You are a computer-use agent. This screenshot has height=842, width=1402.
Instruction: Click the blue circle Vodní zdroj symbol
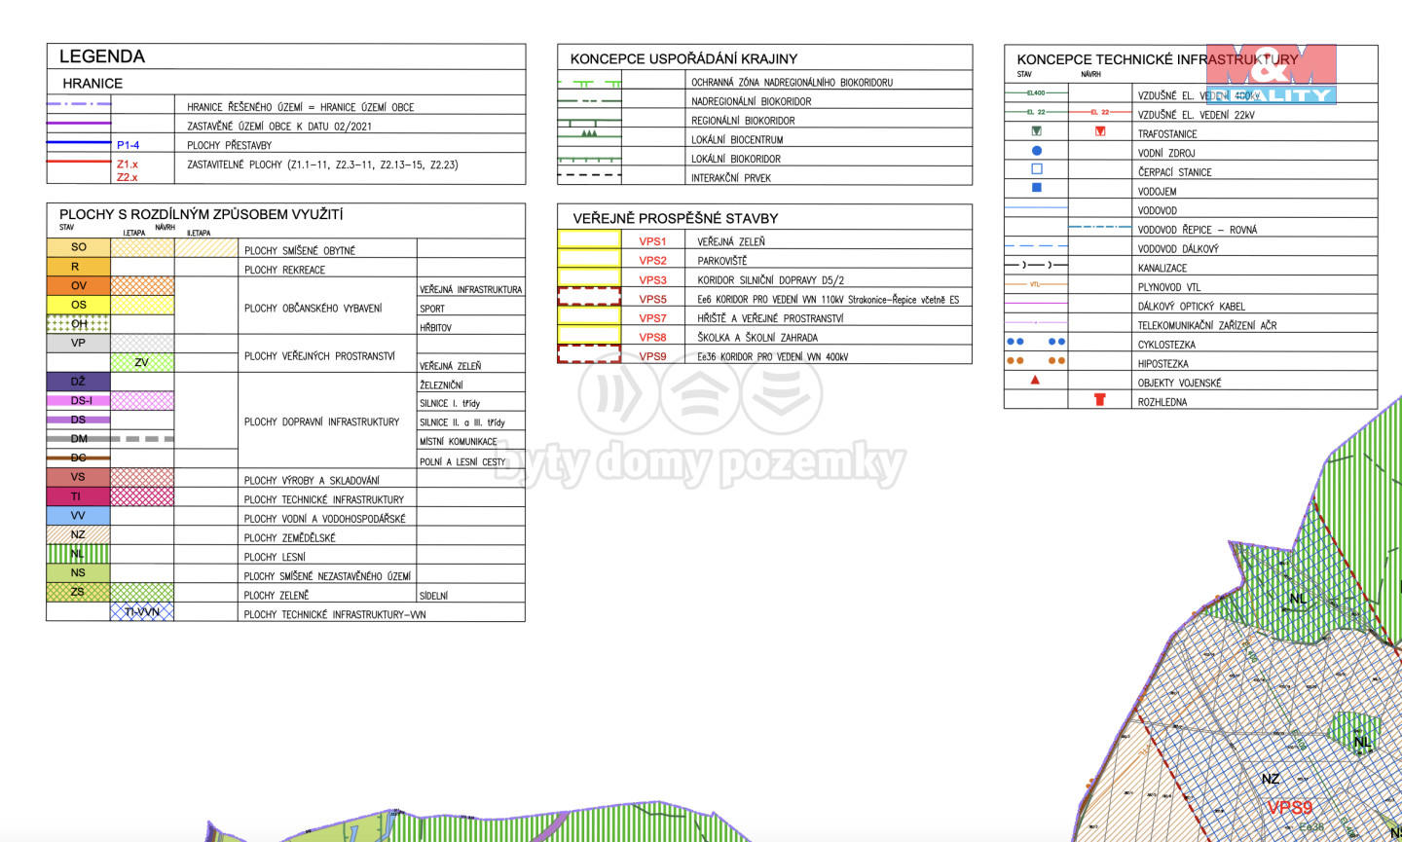coord(1036,151)
